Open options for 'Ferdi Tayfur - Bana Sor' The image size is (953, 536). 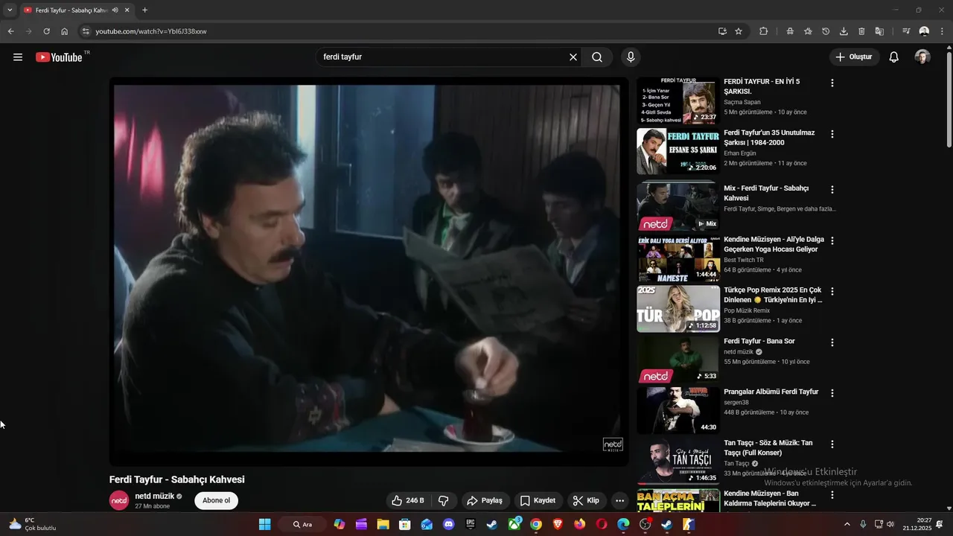(x=832, y=342)
